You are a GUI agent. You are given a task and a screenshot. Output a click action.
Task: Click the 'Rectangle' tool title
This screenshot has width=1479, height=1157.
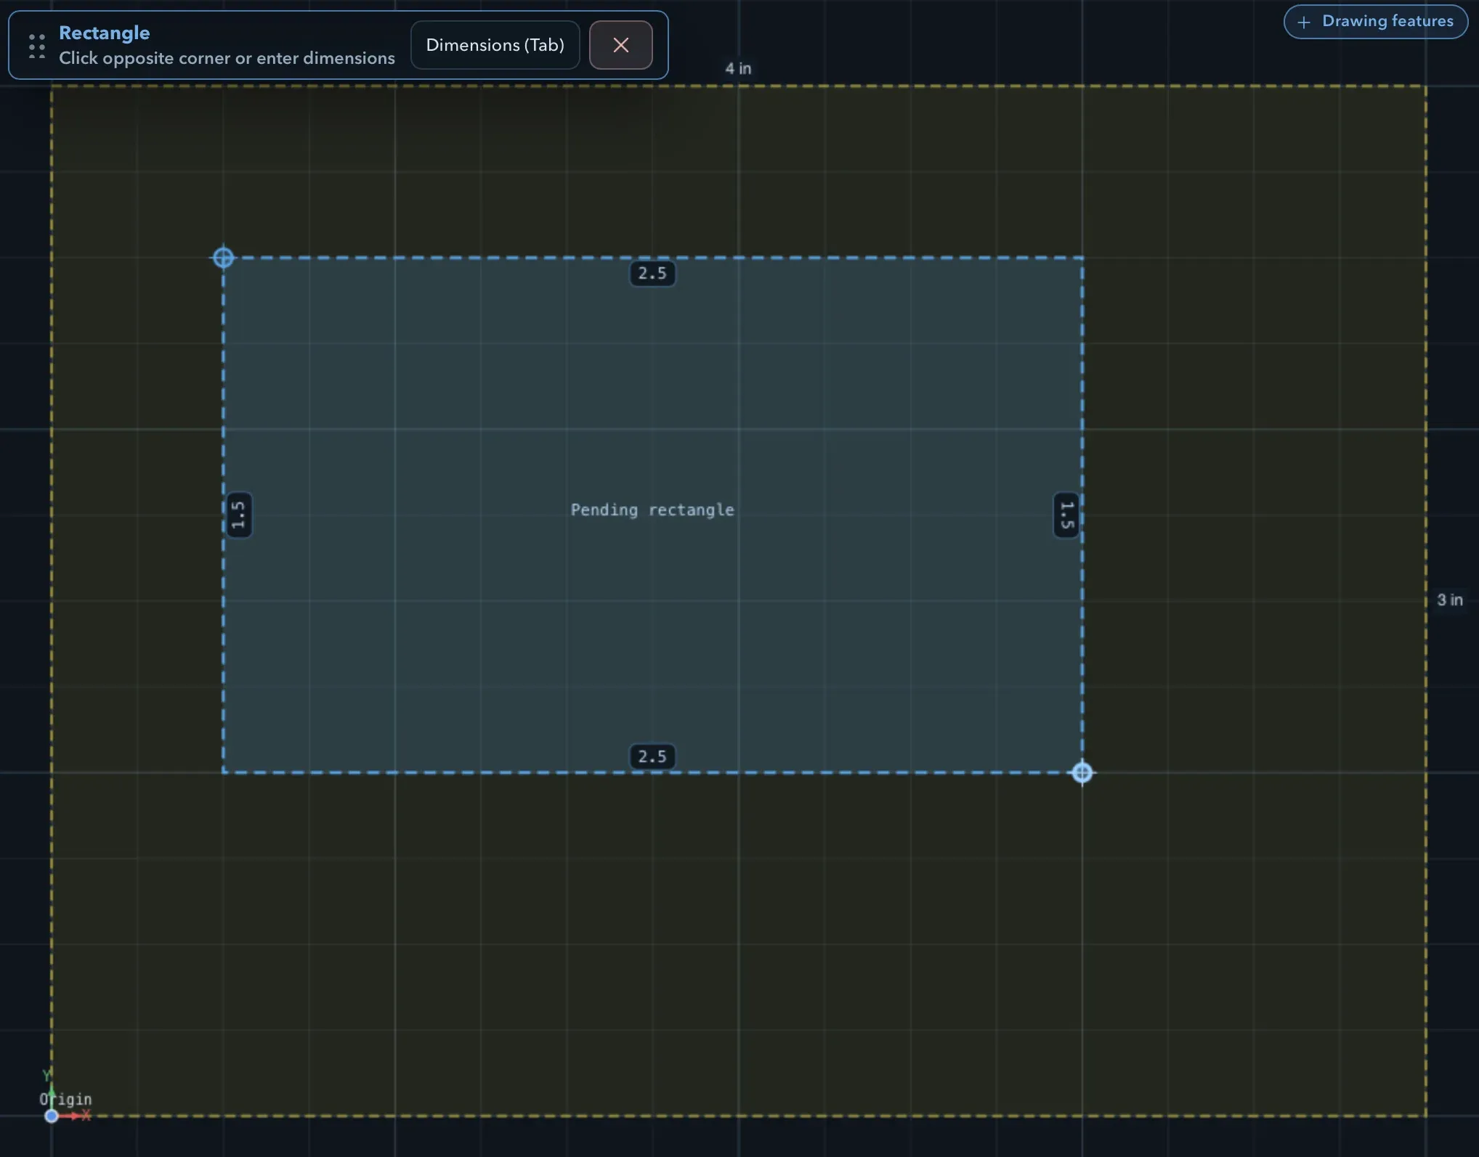click(x=105, y=33)
